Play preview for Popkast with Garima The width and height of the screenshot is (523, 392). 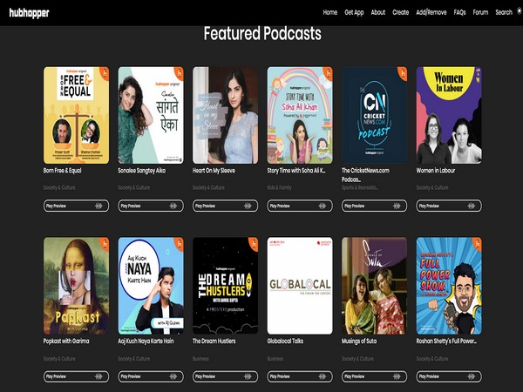pyautogui.click(x=76, y=376)
